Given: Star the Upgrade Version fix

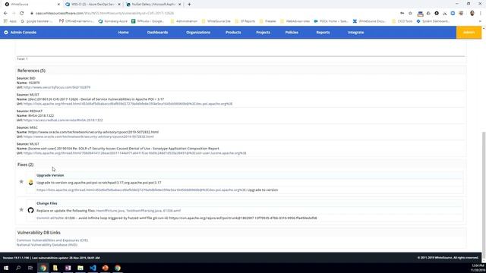Looking at the screenshot, I should click(x=21, y=182).
